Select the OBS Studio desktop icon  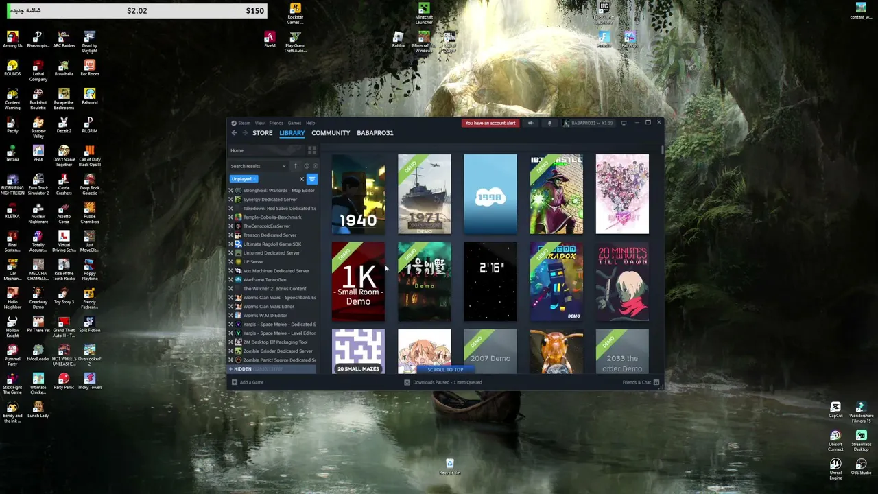pyautogui.click(x=861, y=467)
